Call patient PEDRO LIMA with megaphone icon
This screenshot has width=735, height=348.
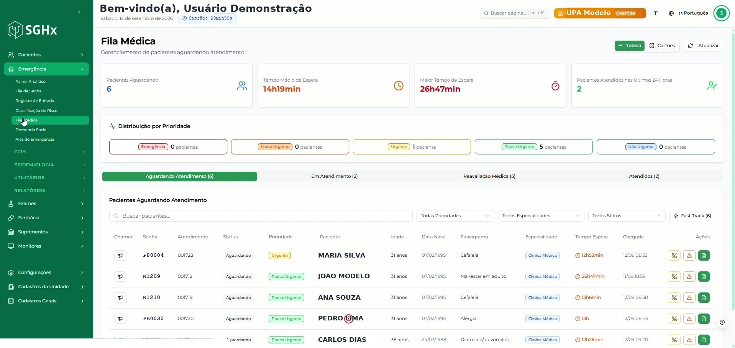tap(120, 319)
